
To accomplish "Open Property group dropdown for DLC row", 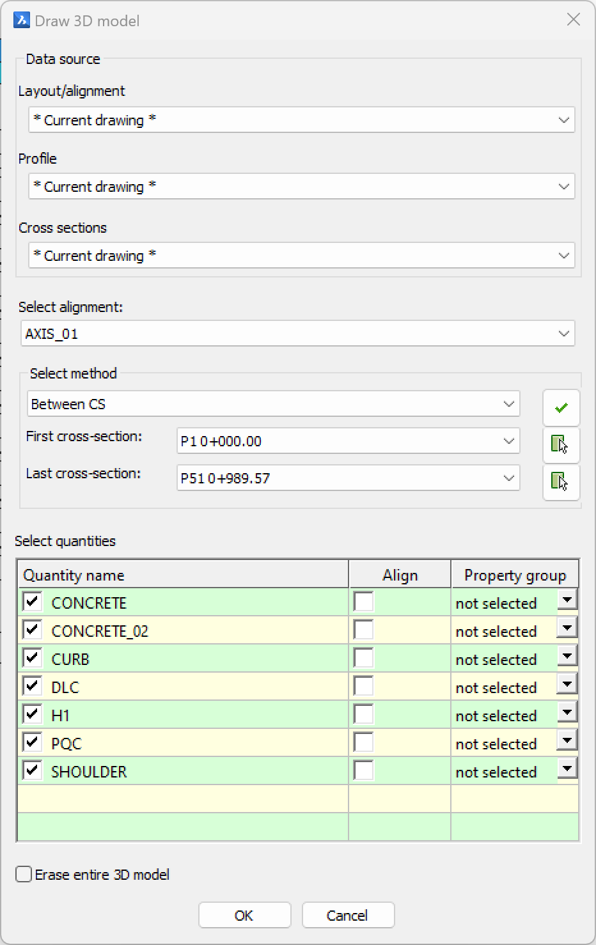I will point(567,684).
